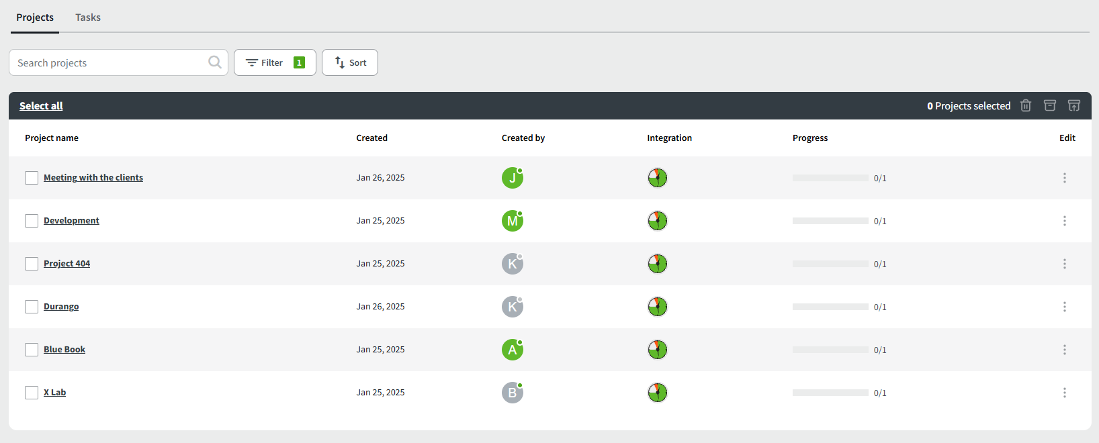Open three-dot edit menu for Development
The height and width of the screenshot is (443, 1099).
pos(1064,221)
